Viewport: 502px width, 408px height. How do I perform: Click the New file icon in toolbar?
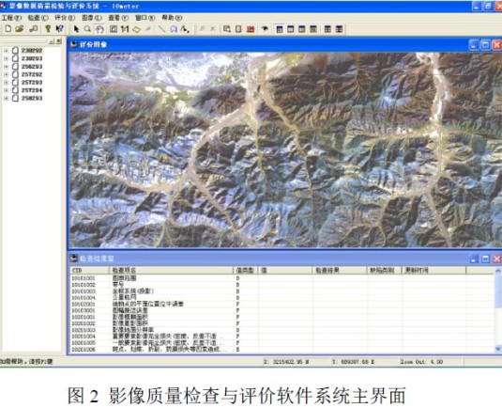point(8,29)
